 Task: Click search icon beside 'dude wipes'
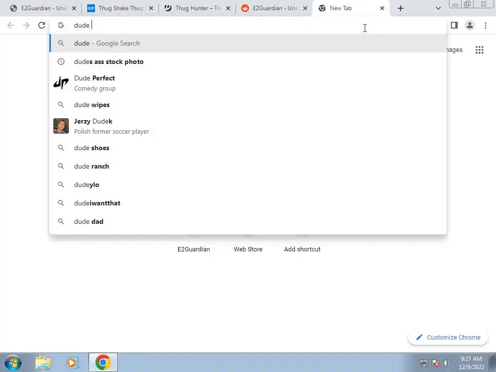pyautogui.click(x=61, y=105)
